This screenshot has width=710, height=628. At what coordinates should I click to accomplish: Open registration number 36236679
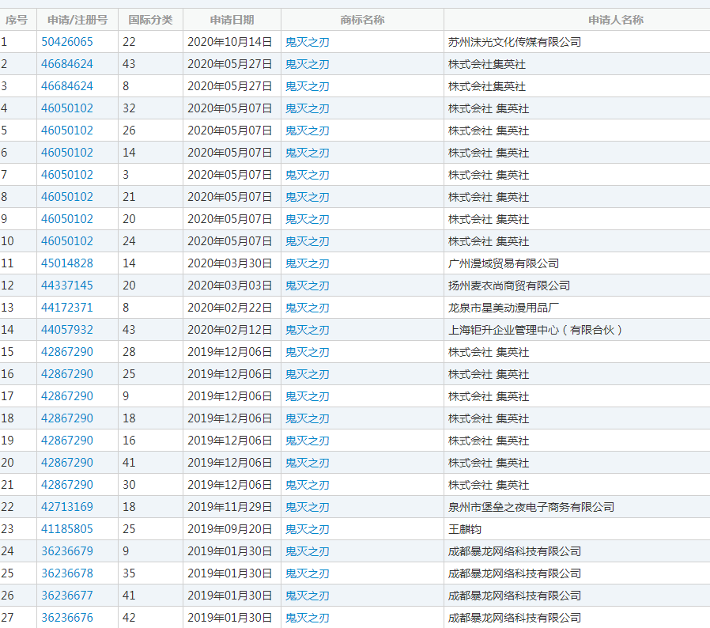[67, 551]
